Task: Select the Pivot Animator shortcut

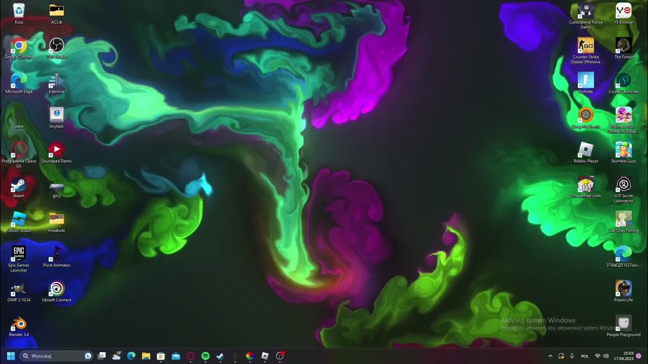Action: point(57,257)
